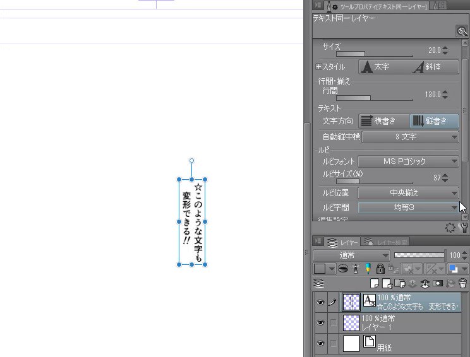Open the ルビ字間 均等3 dropdown
This screenshot has height=357, width=470.
pos(408,207)
